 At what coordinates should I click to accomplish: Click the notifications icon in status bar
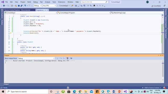pyautogui.click(x=165, y=88)
